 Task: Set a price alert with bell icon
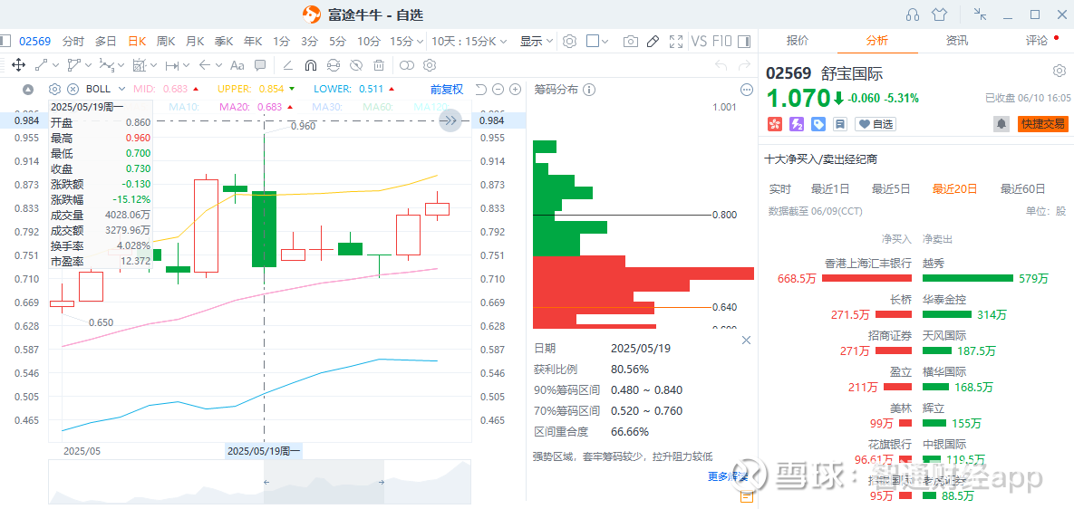(x=1001, y=124)
